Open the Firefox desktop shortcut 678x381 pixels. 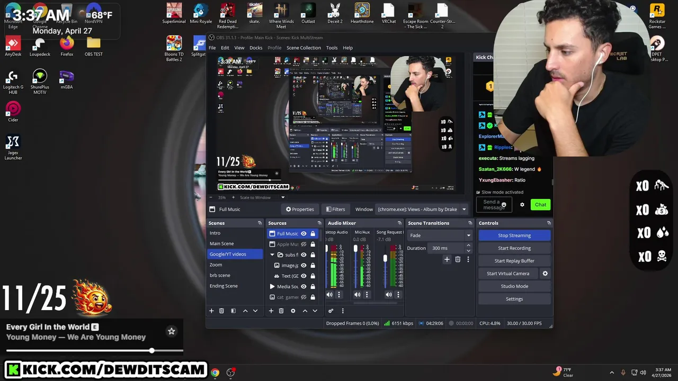[67, 45]
